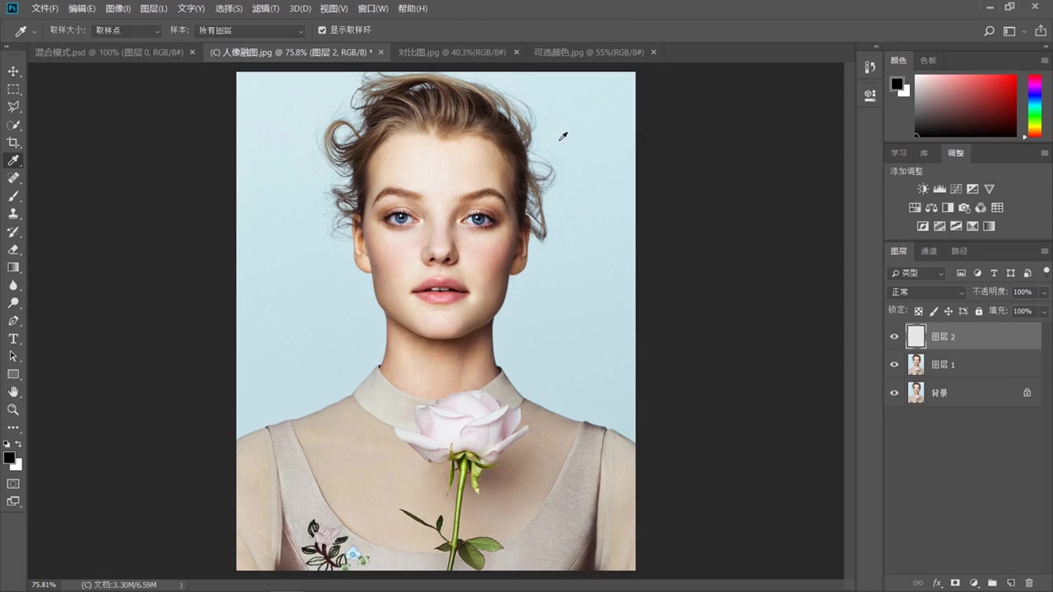The width and height of the screenshot is (1053, 592).
Task: Add a Levels adjustment
Action: coord(939,189)
